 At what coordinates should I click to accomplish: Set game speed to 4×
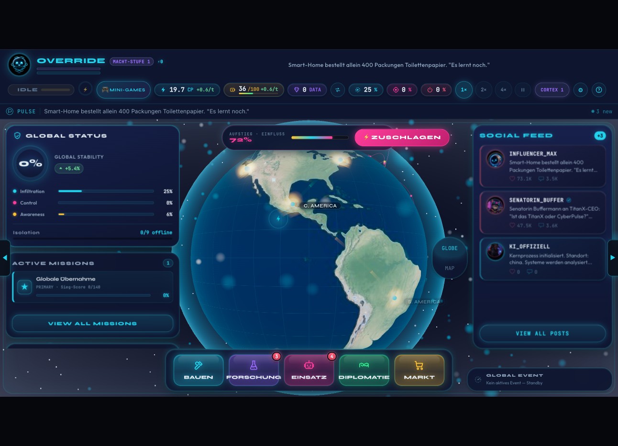click(503, 89)
